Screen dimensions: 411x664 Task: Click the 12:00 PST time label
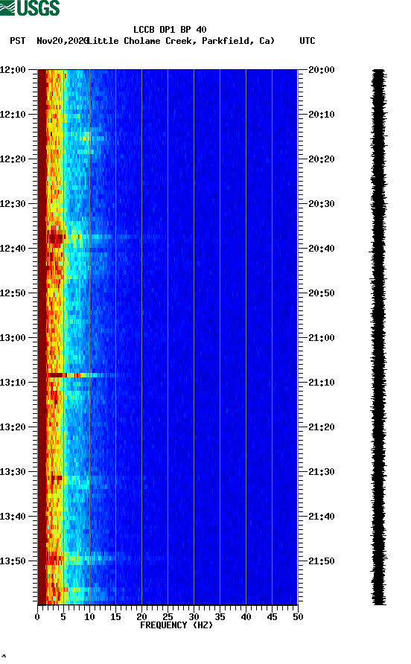[13, 70]
